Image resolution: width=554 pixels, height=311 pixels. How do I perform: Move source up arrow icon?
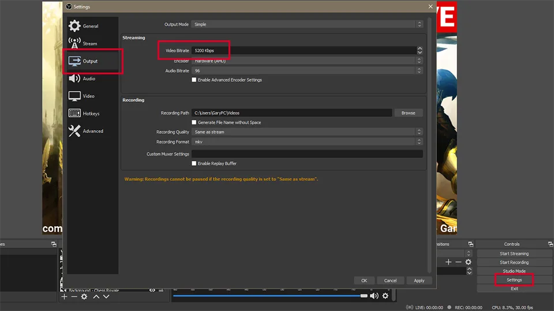pos(96,297)
